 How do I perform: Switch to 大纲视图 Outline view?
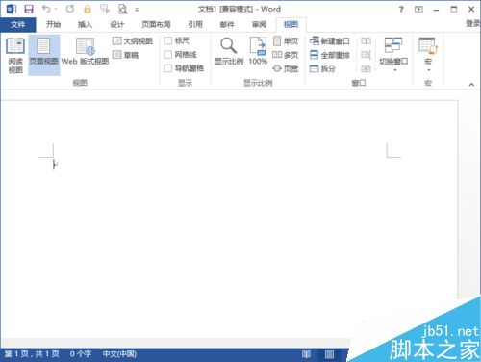click(133, 41)
